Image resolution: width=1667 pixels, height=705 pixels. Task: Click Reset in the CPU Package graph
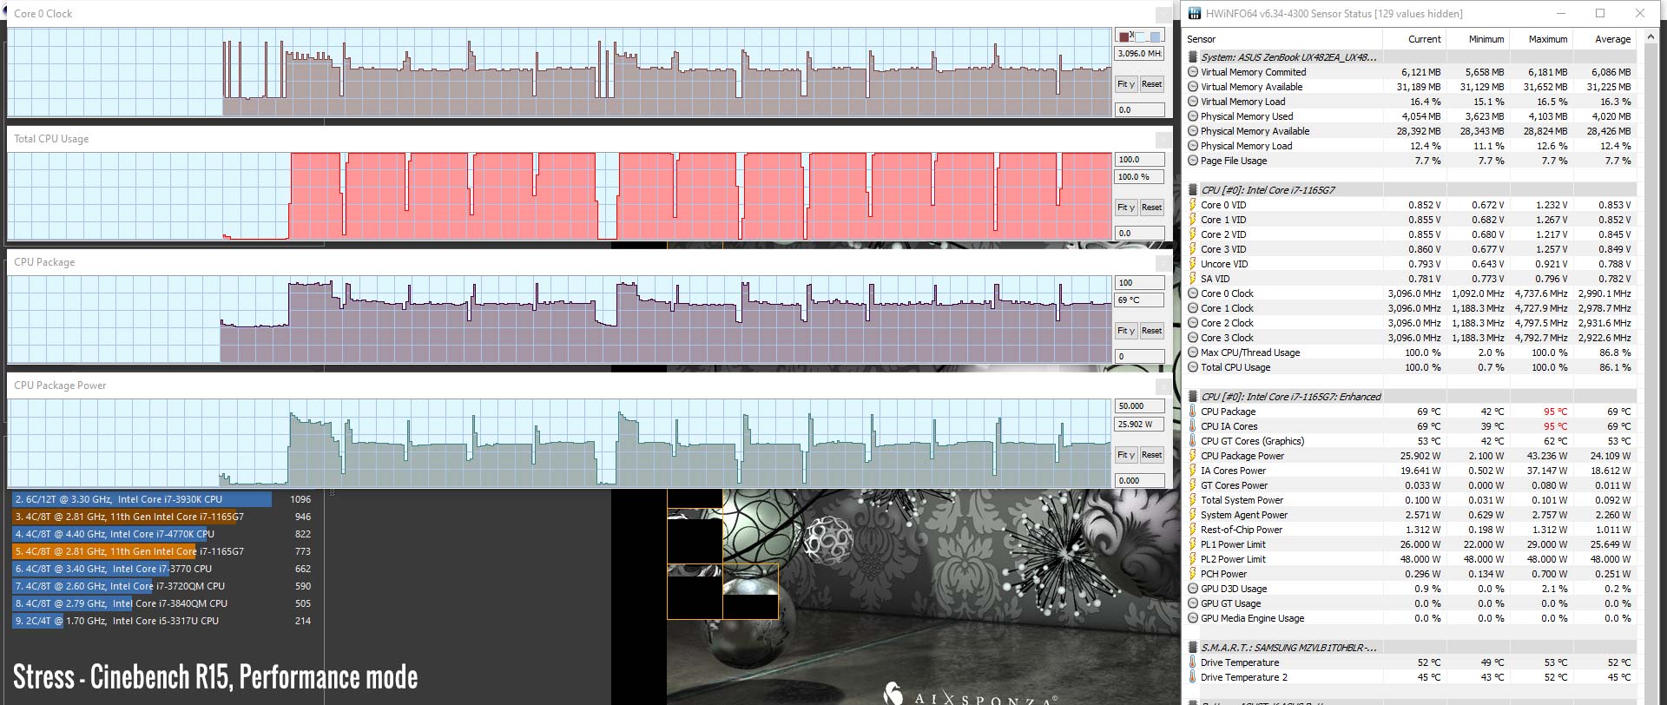point(1151,331)
